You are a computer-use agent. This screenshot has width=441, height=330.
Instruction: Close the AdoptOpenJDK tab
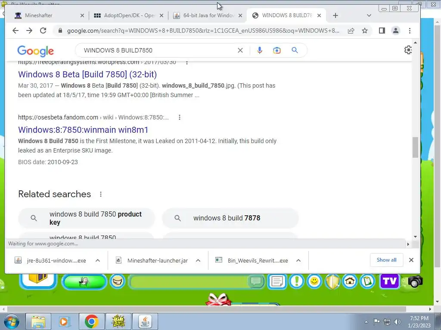(161, 15)
